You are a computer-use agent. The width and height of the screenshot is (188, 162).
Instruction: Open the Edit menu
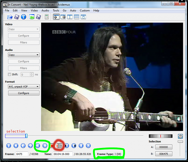coord(15,11)
